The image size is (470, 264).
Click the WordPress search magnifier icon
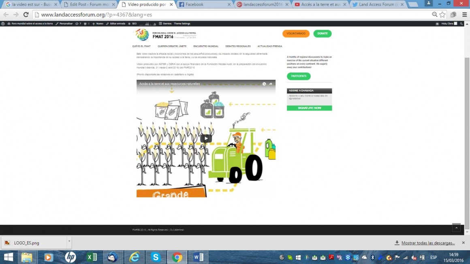click(x=461, y=24)
